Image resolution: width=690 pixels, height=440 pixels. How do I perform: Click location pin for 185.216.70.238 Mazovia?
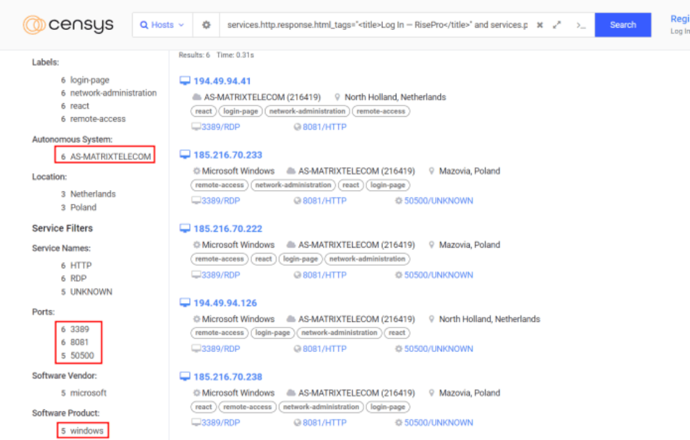[x=432, y=393]
